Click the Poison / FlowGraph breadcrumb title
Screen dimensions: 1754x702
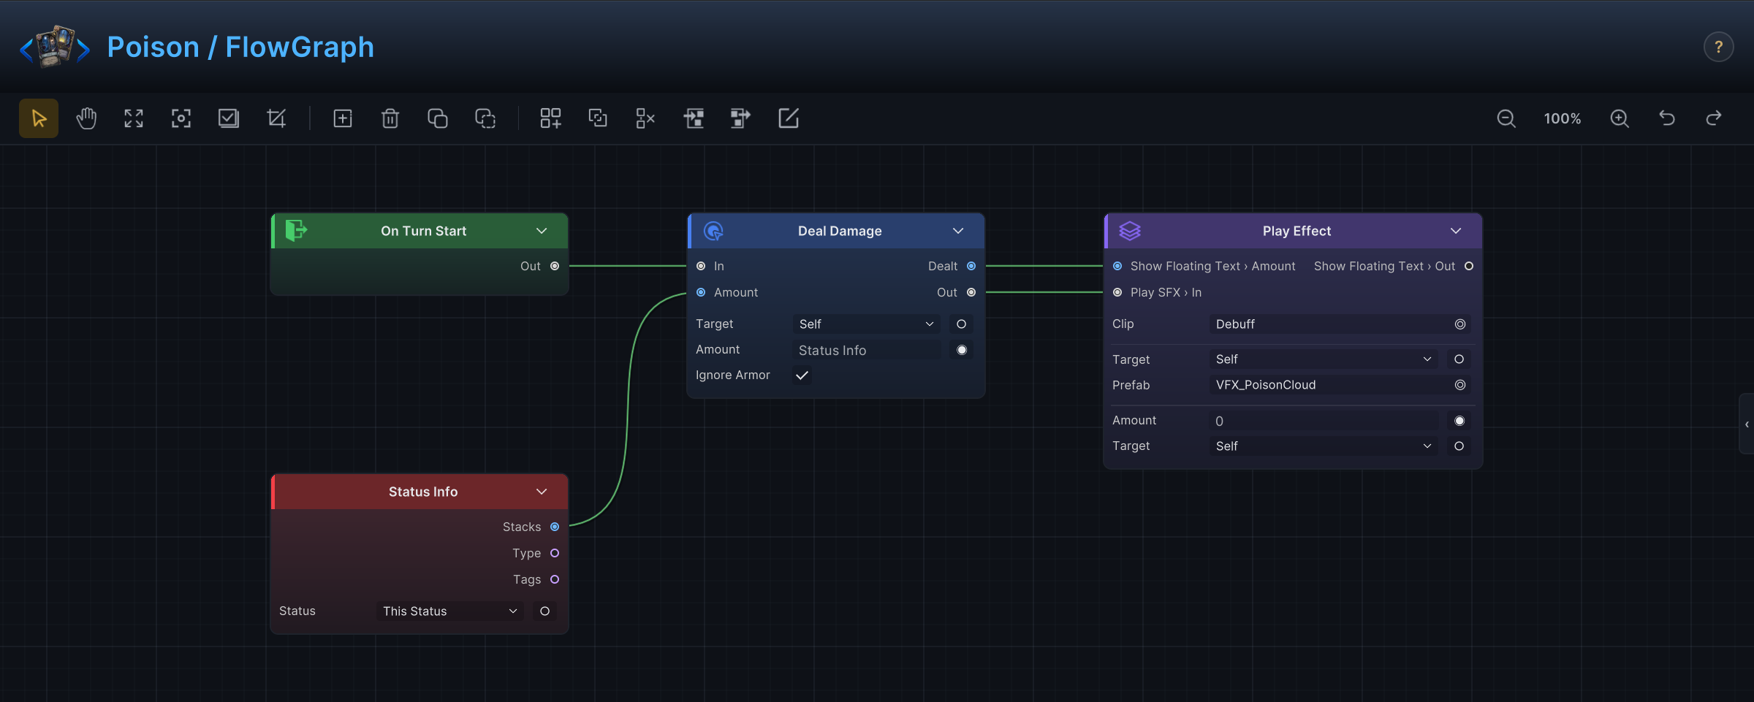240,47
